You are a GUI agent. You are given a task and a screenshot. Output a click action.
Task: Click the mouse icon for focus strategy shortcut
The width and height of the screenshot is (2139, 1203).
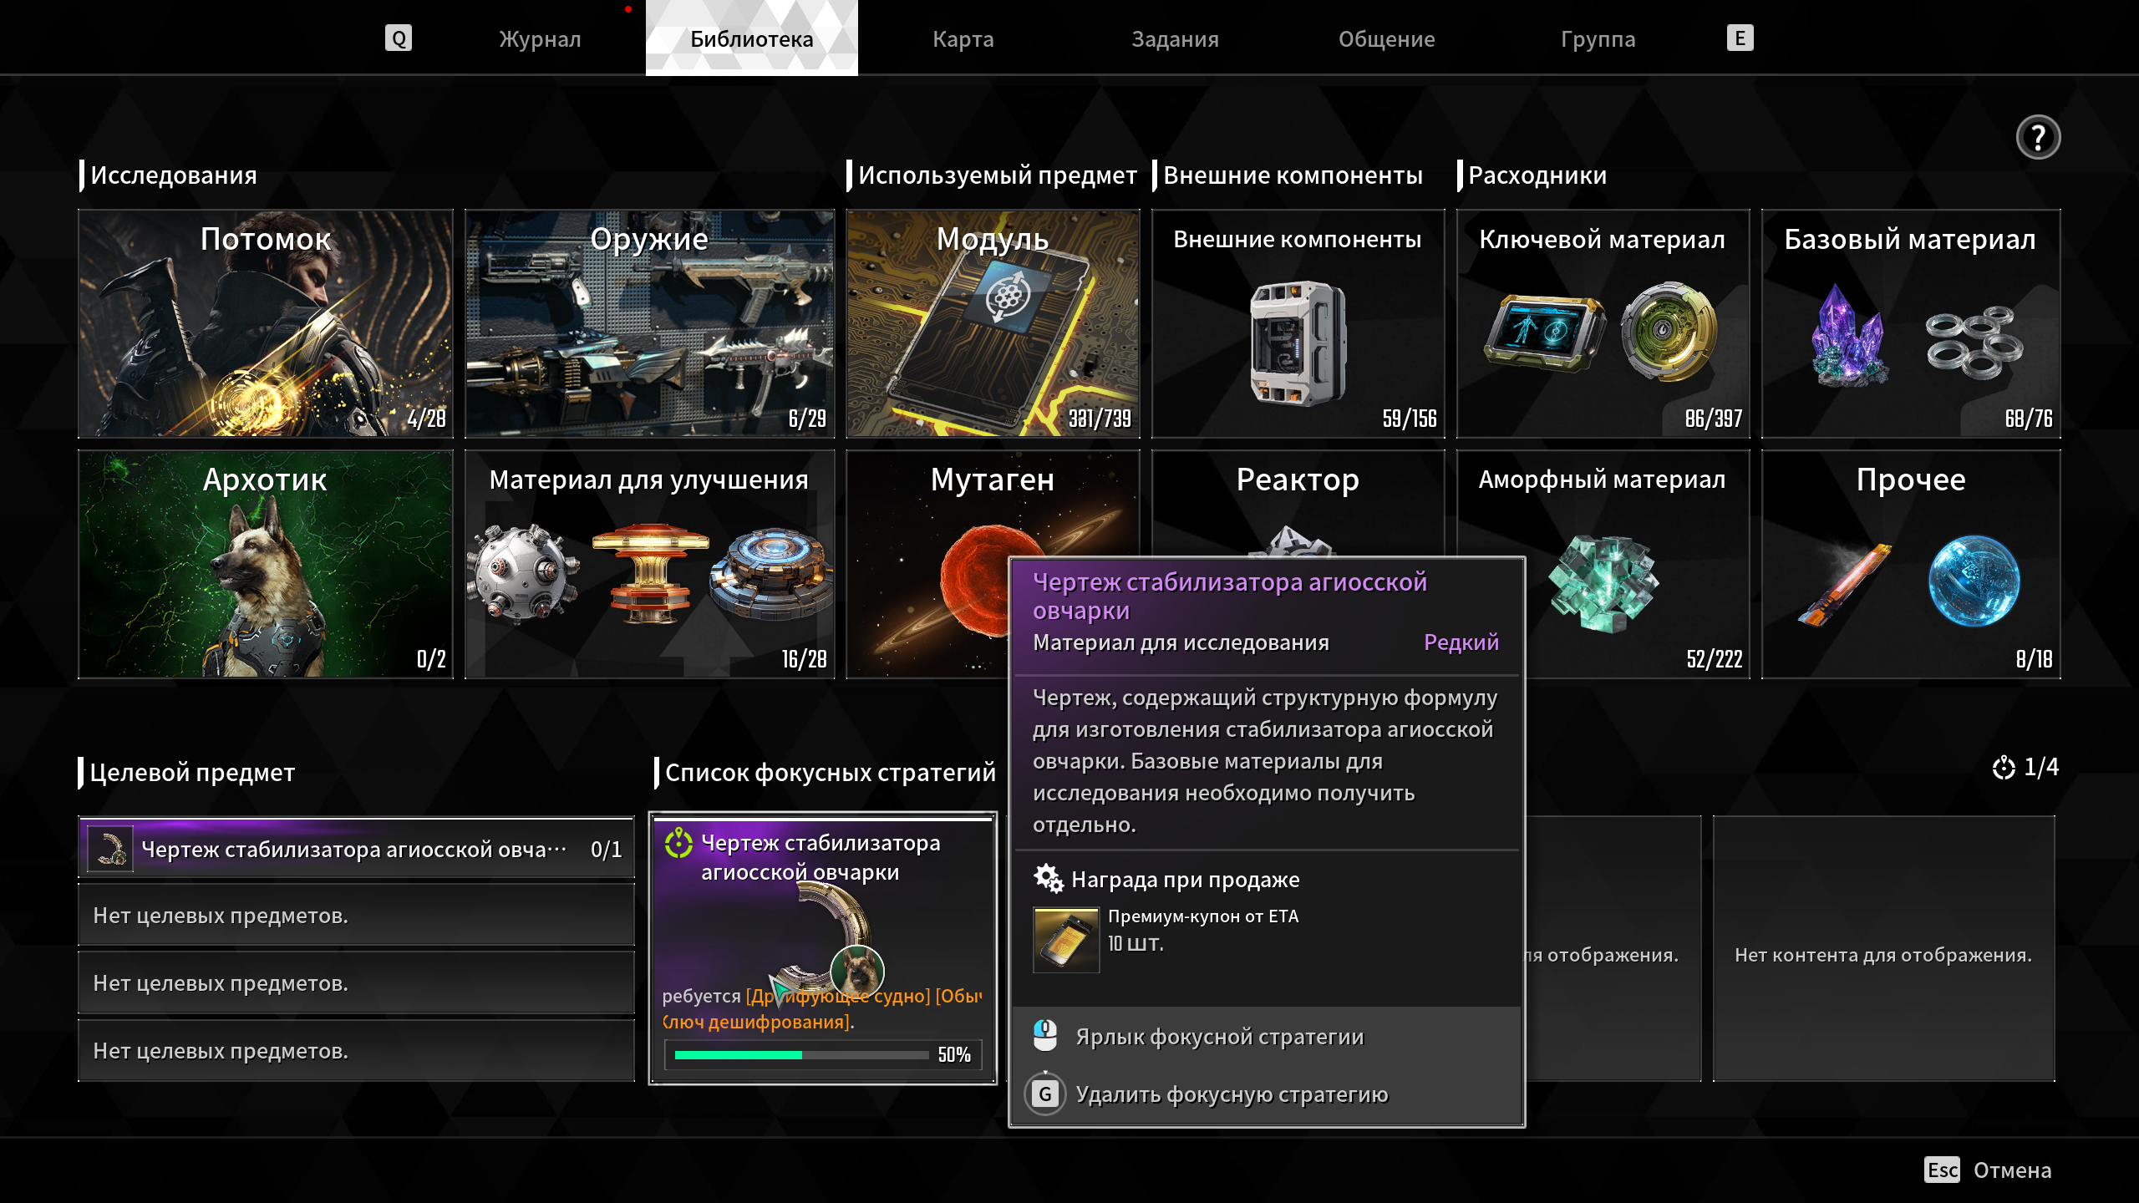coord(1044,1036)
